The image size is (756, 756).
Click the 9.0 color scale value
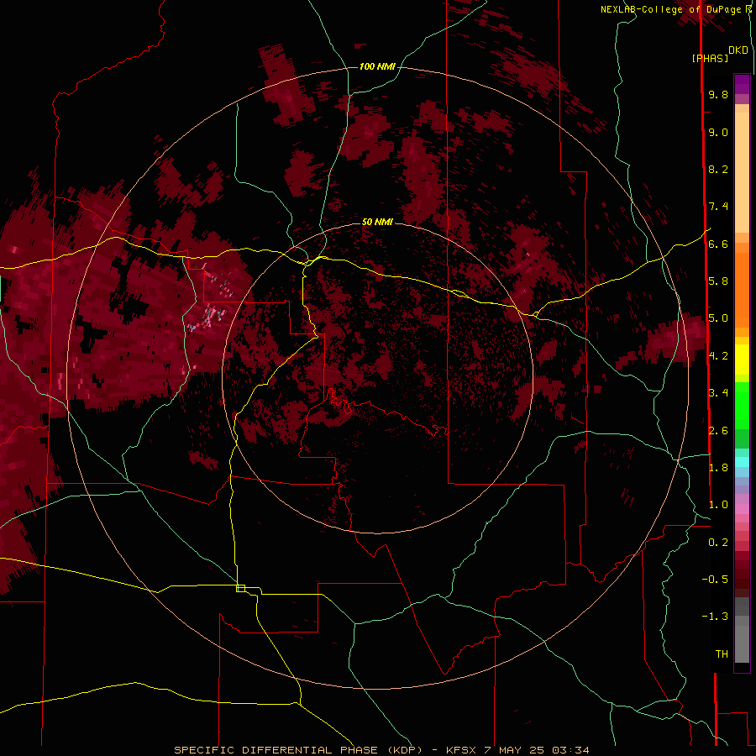pyautogui.click(x=718, y=133)
